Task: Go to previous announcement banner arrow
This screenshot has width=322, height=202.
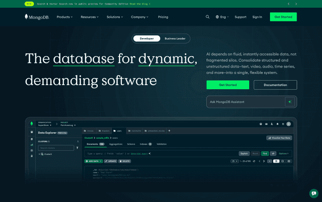Action: (x=289, y=4)
